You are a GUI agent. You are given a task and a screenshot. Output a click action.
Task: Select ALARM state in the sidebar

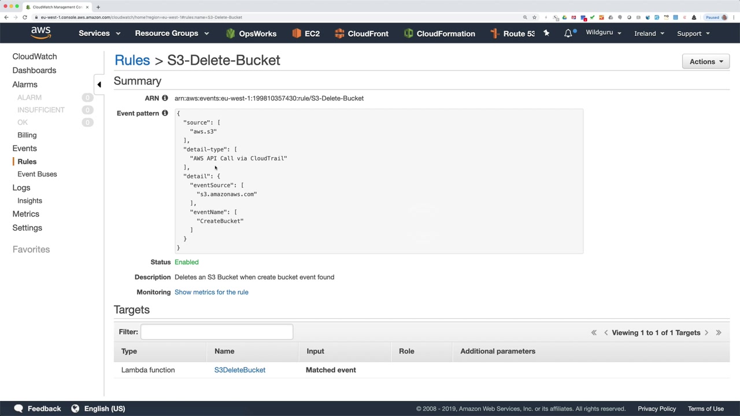(x=29, y=98)
